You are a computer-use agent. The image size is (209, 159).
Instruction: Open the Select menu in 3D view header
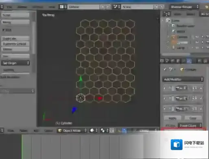tap(23, 131)
